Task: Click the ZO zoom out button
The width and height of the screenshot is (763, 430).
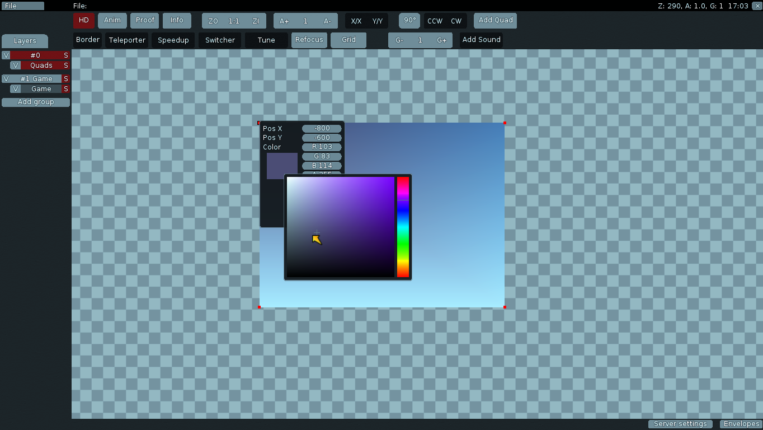Action: [x=213, y=21]
